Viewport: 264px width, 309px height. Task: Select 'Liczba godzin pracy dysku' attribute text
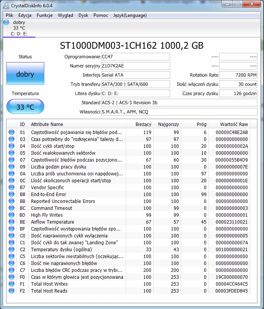point(58,167)
